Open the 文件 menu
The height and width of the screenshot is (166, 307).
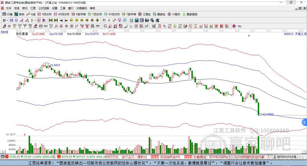[x=8, y=8]
